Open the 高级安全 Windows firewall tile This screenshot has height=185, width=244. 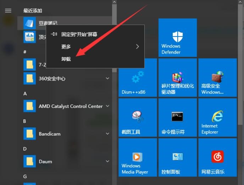pyautogui.click(x=217, y=78)
